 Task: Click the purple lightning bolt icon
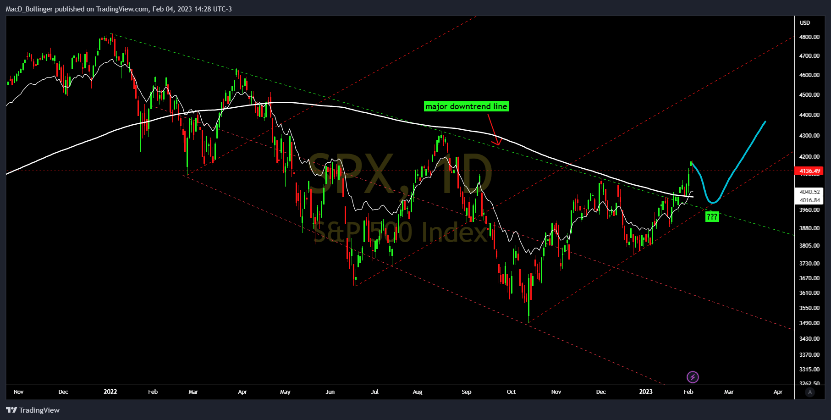693,377
